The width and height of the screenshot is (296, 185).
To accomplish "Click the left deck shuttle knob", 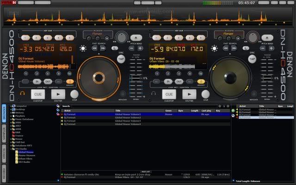I will tap(122, 37).
